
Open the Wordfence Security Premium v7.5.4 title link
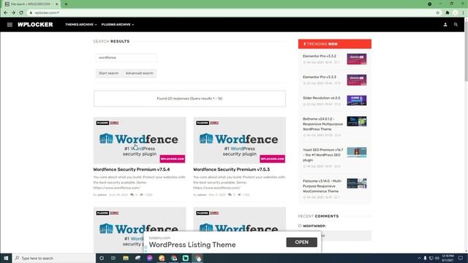click(132, 169)
